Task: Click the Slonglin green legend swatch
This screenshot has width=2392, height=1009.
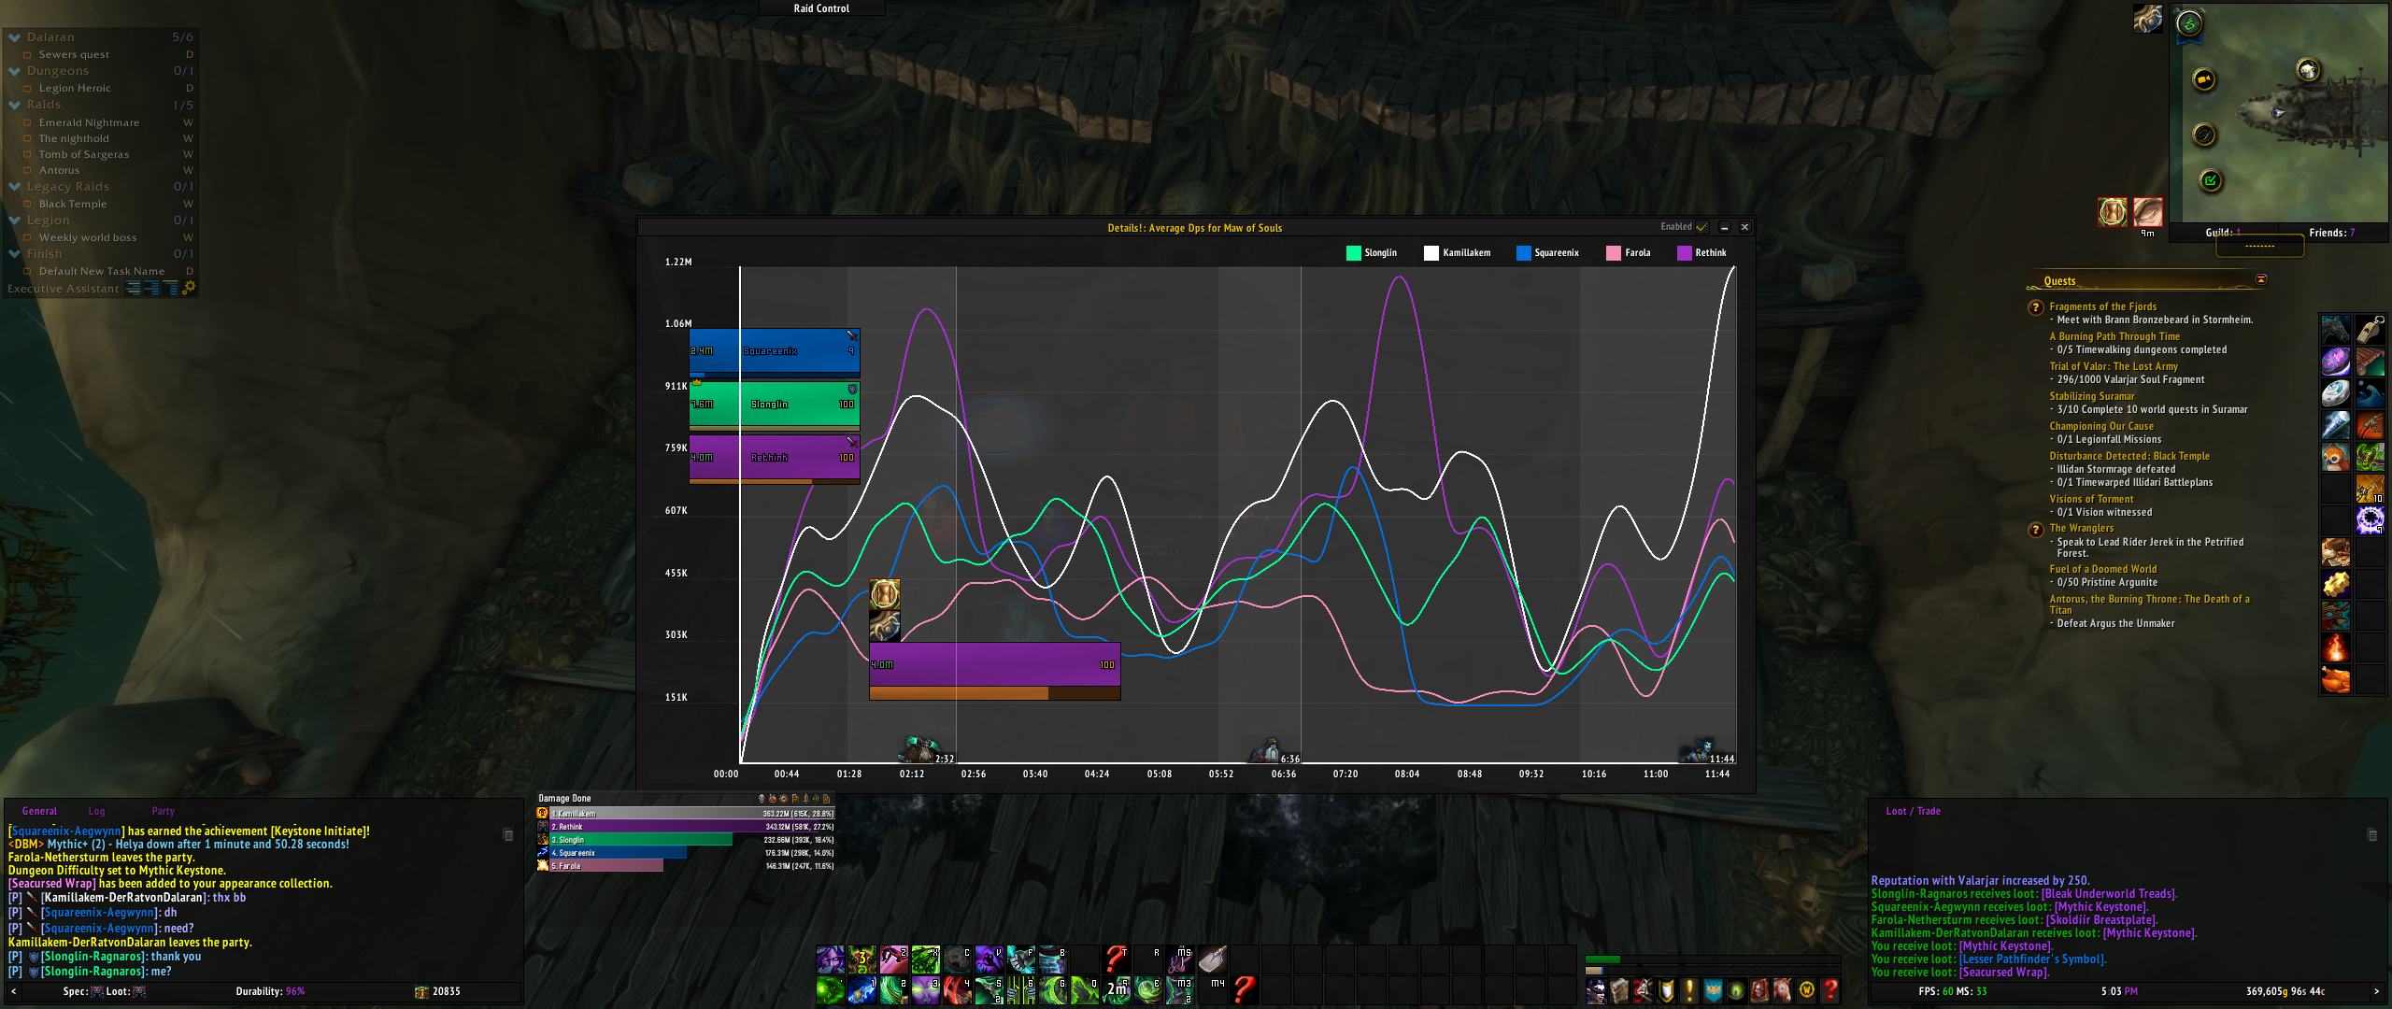Action: 1353,253
